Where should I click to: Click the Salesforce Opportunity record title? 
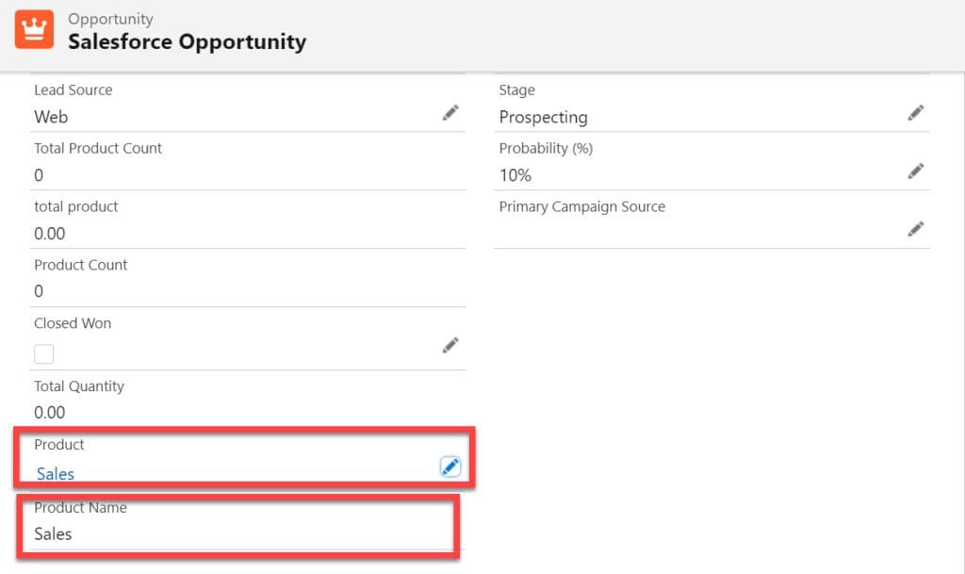(187, 42)
